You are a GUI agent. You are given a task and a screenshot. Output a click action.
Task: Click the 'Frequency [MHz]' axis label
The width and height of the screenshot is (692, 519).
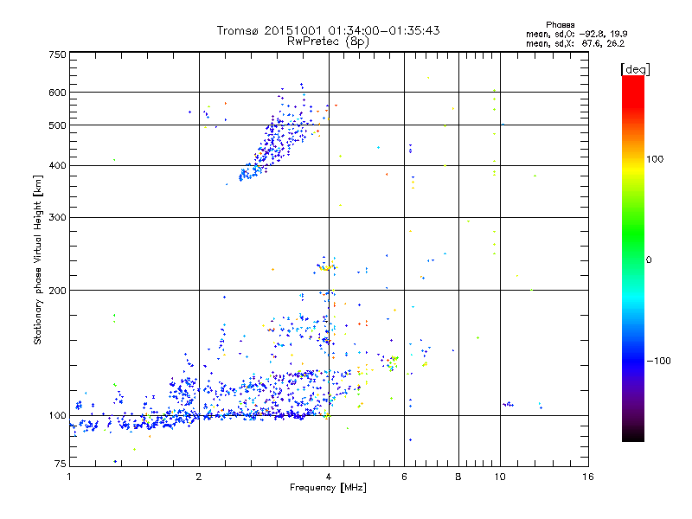tap(328, 488)
